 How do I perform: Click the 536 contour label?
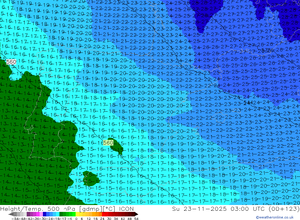point(266,50)
